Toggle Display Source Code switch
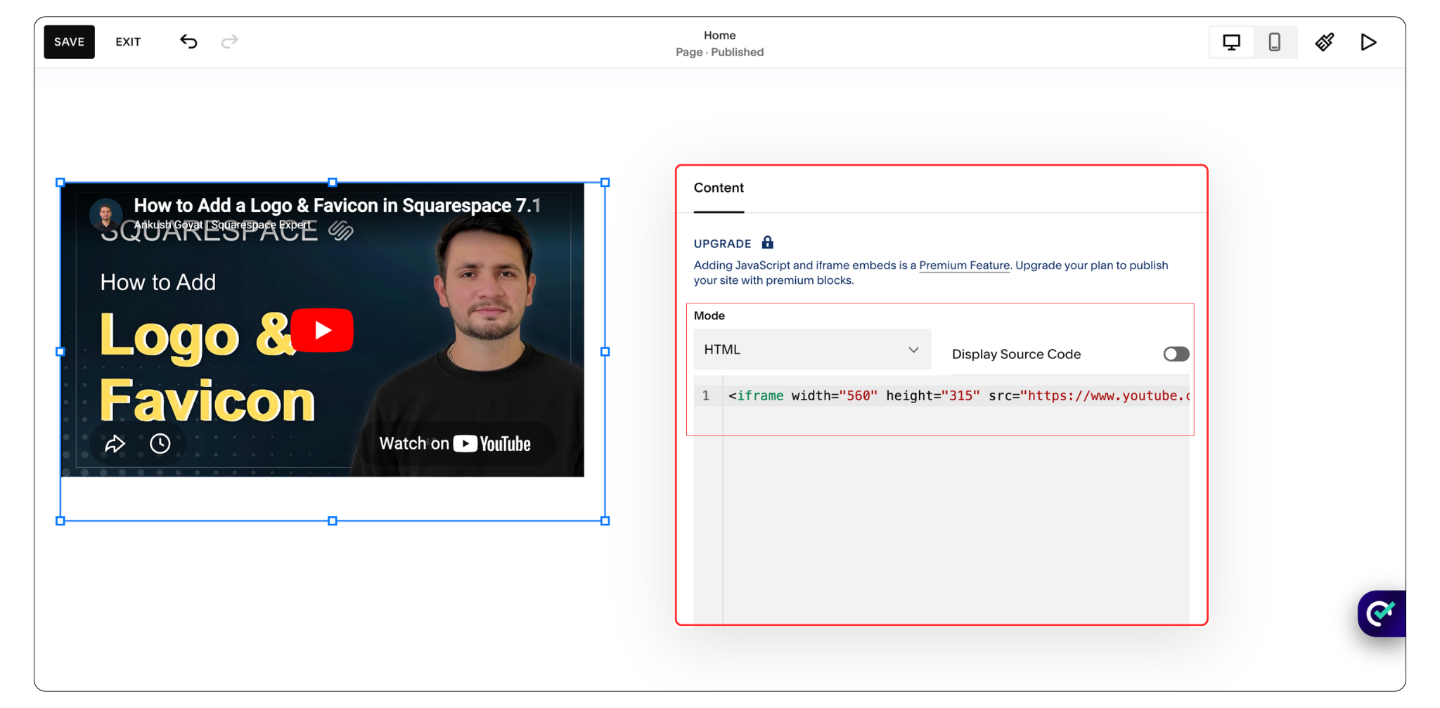1440x708 pixels. pyautogui.click(x=1176, y=354)
